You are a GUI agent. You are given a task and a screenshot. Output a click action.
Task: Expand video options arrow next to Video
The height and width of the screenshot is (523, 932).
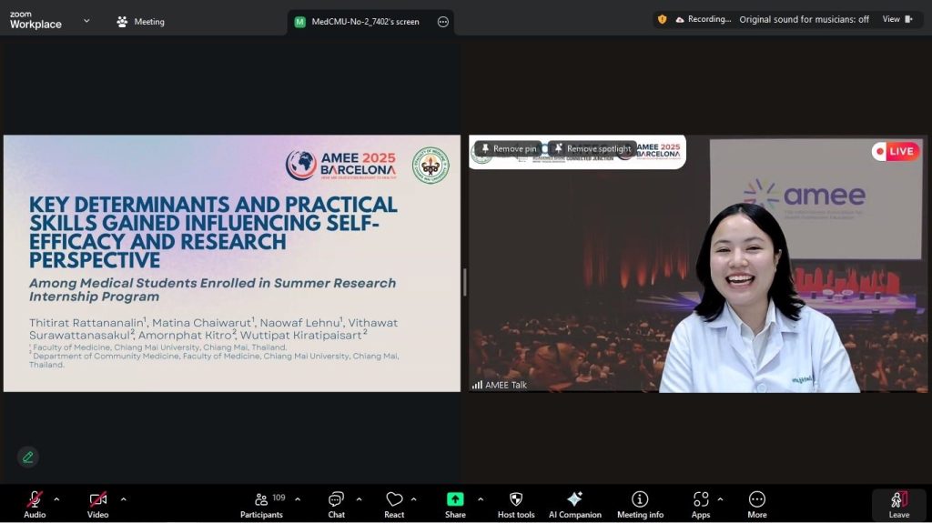click(x=123, y=498)
